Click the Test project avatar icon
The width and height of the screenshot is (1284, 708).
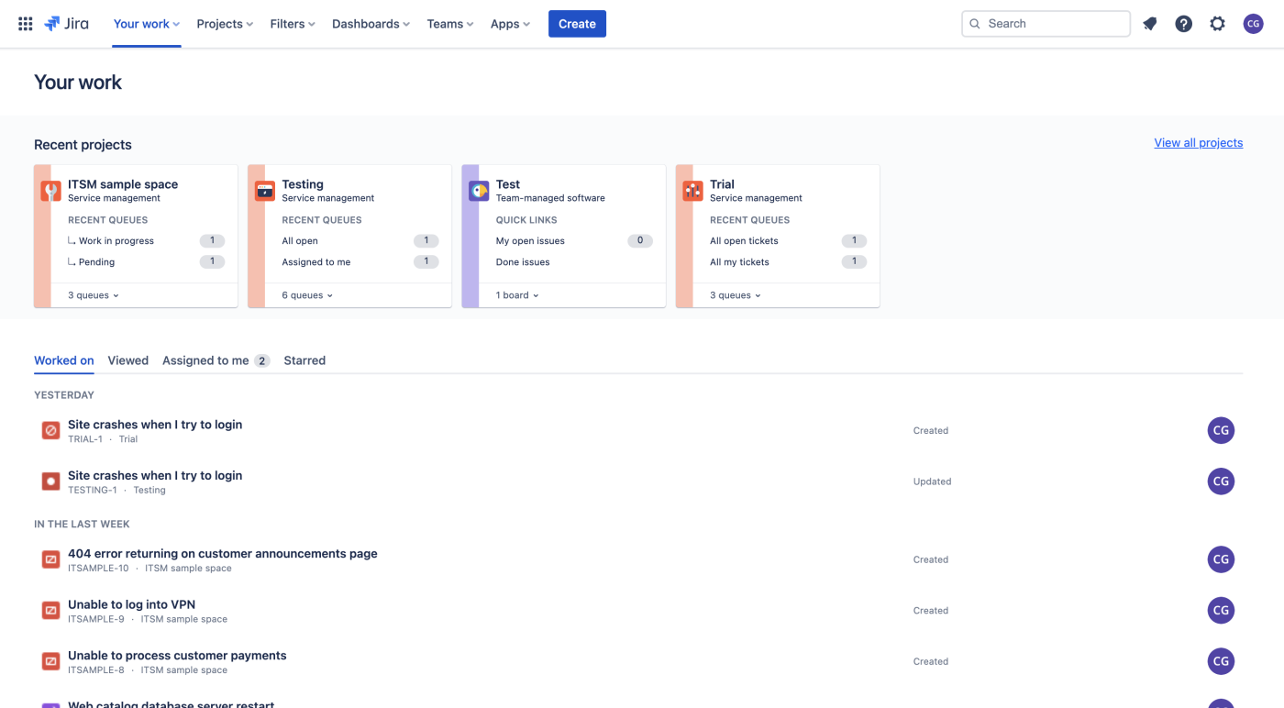tap(479, 191)
